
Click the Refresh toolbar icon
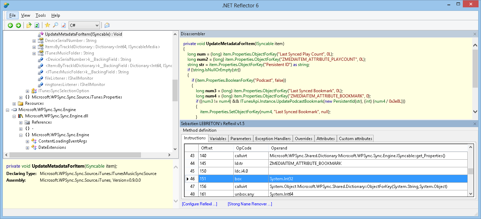coord(37,25)
